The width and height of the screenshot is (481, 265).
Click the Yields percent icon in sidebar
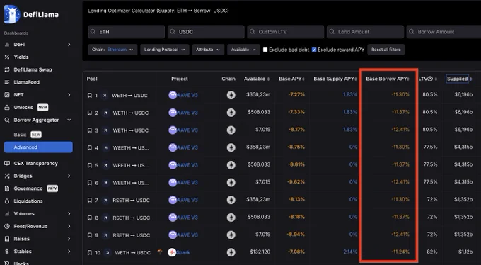(7, 57)
